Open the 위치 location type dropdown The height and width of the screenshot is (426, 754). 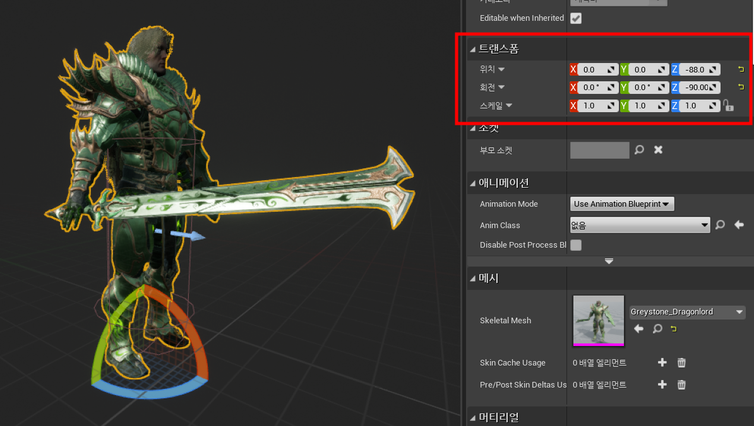pyautogui.click(x=501, y=69)
